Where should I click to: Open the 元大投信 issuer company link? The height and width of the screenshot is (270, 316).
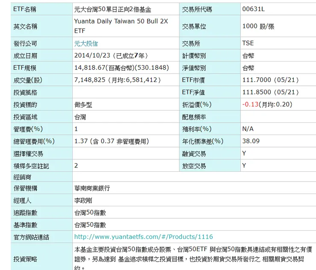point(86,43)
